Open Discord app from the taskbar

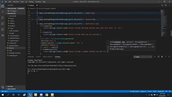41,95
